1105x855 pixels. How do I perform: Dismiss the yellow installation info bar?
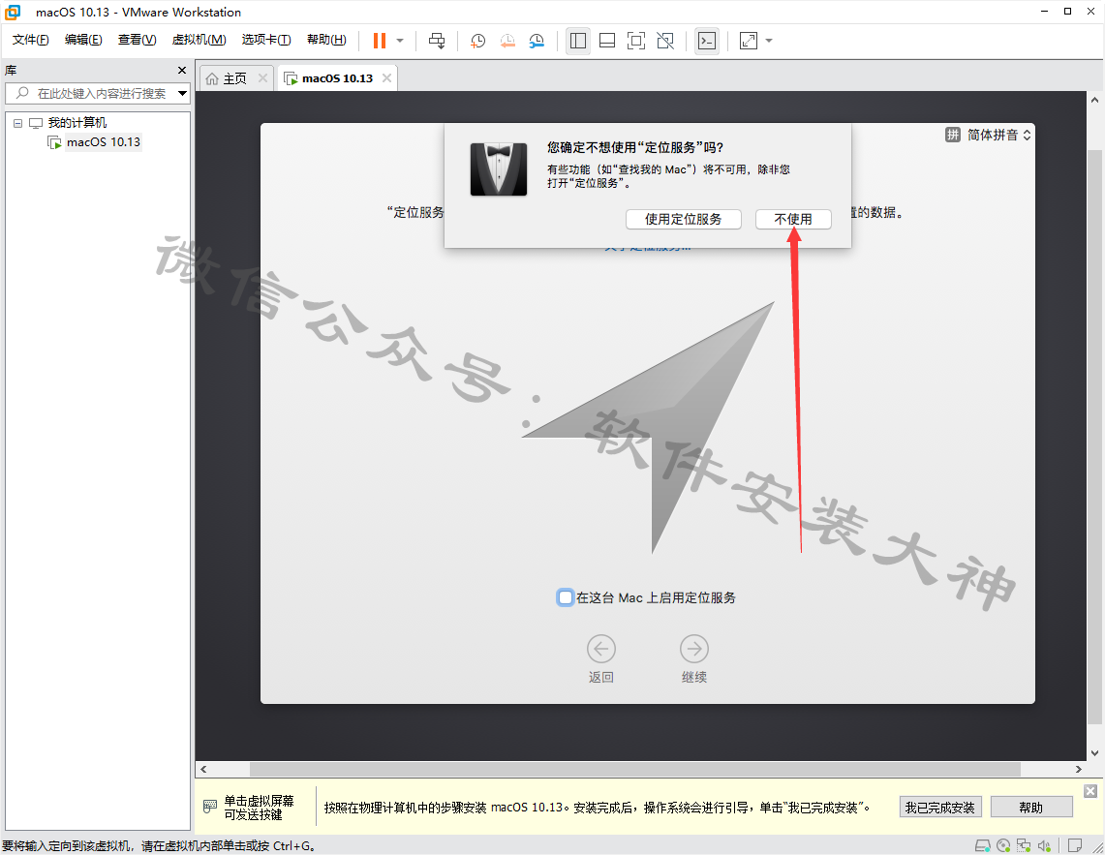click(1090, 791)
